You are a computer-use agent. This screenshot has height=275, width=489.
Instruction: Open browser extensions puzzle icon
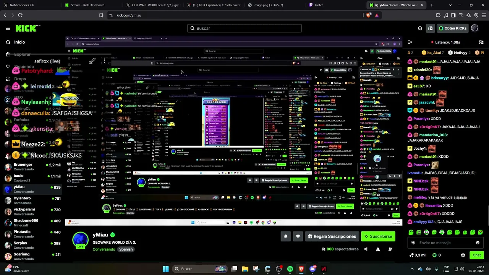click(438, 15)
